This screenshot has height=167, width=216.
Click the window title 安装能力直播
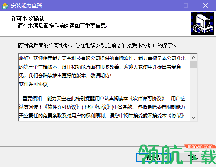(x=26, y=6)
